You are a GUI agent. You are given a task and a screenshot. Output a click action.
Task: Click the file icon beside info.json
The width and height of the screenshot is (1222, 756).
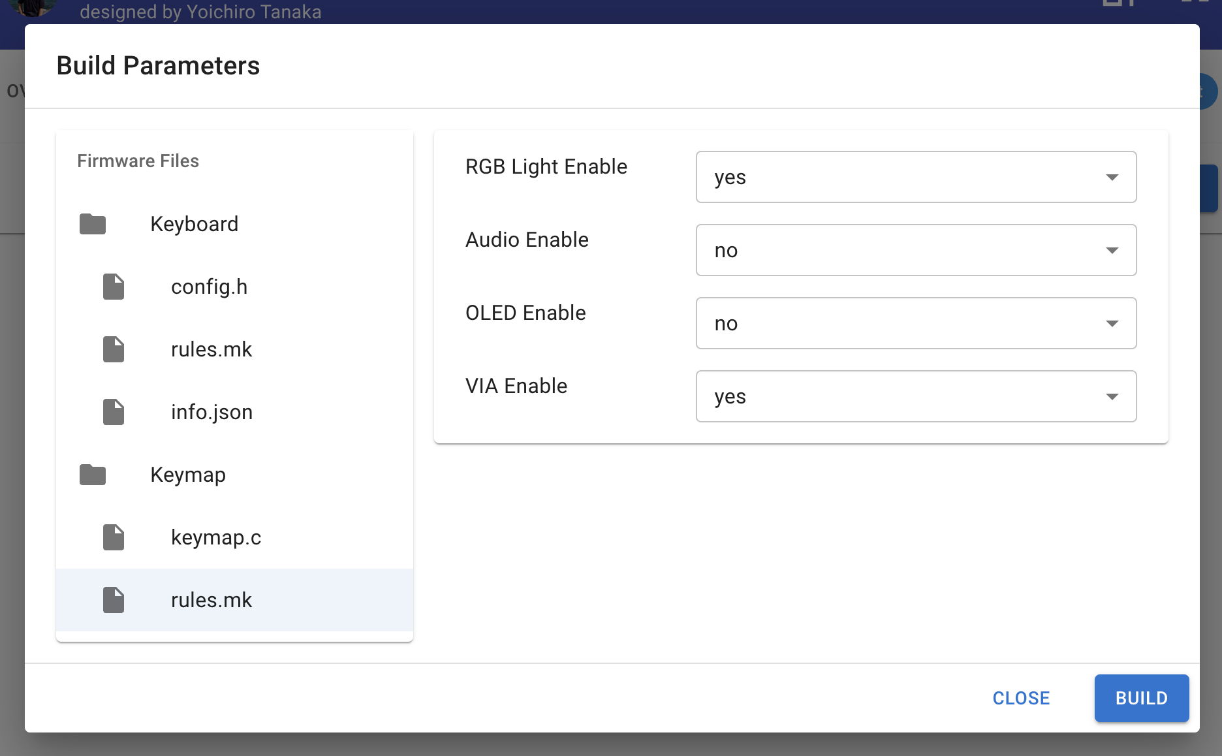click(x=114, y=412)
